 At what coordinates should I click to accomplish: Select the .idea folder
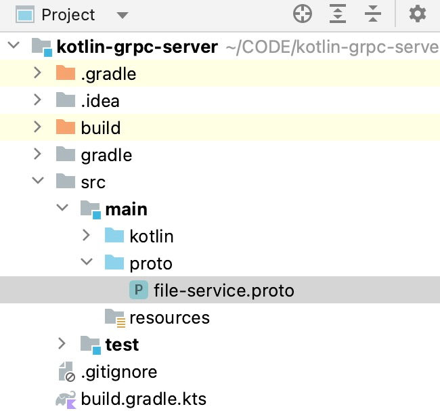(220, 100)
